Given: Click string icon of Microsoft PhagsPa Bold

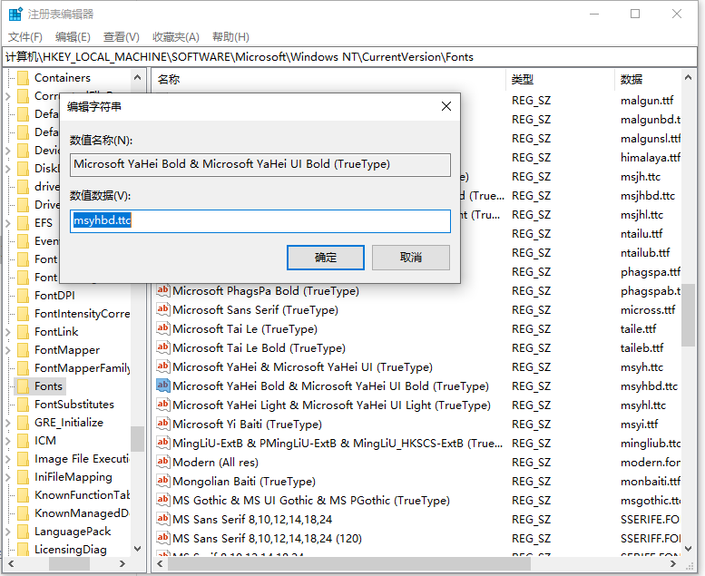Looking at the screenshot, I should point(162,290).
